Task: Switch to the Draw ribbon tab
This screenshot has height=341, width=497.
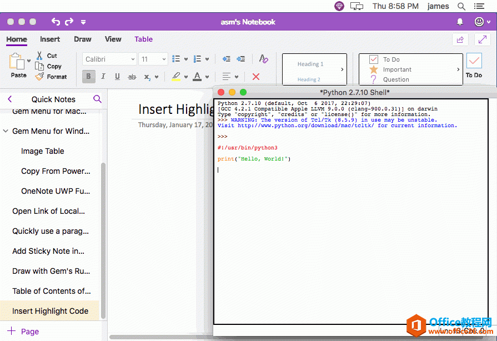Action: pyautogui.click(x=83, y=39)
